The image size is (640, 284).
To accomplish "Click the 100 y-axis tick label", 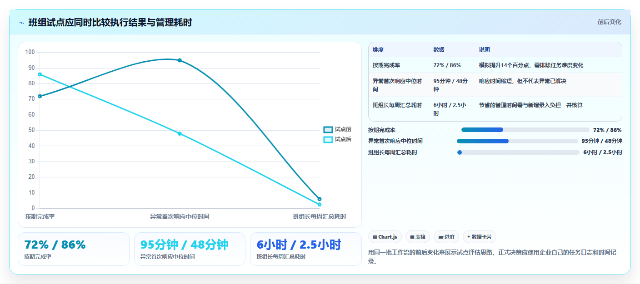I will coord(30,52).
